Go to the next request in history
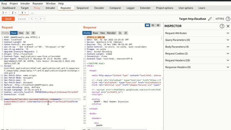 tap(40, 19)
